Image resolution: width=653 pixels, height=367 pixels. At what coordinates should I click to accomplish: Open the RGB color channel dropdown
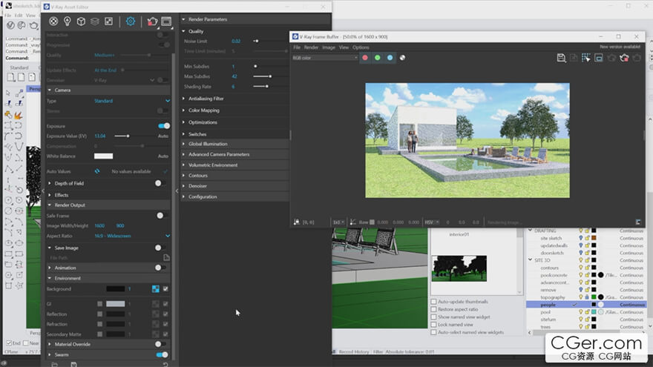pos(324,58)
